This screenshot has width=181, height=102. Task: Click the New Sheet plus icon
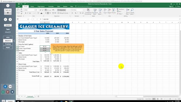click(x=38, y=96)
